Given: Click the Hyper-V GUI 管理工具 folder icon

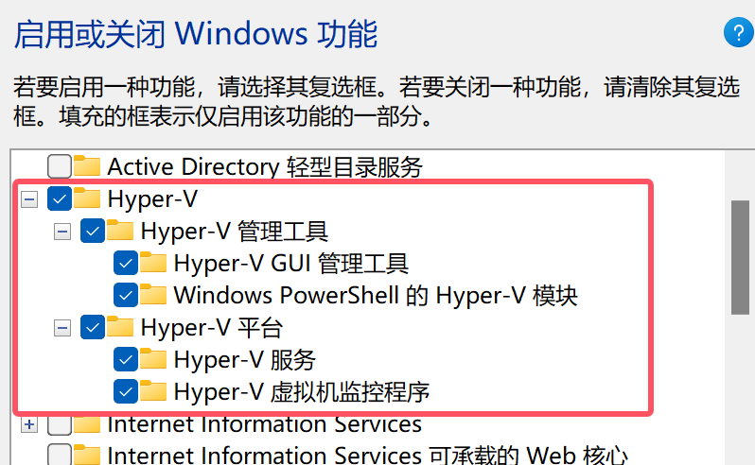Looking at the screenshot, I should (x=153, y=263).
